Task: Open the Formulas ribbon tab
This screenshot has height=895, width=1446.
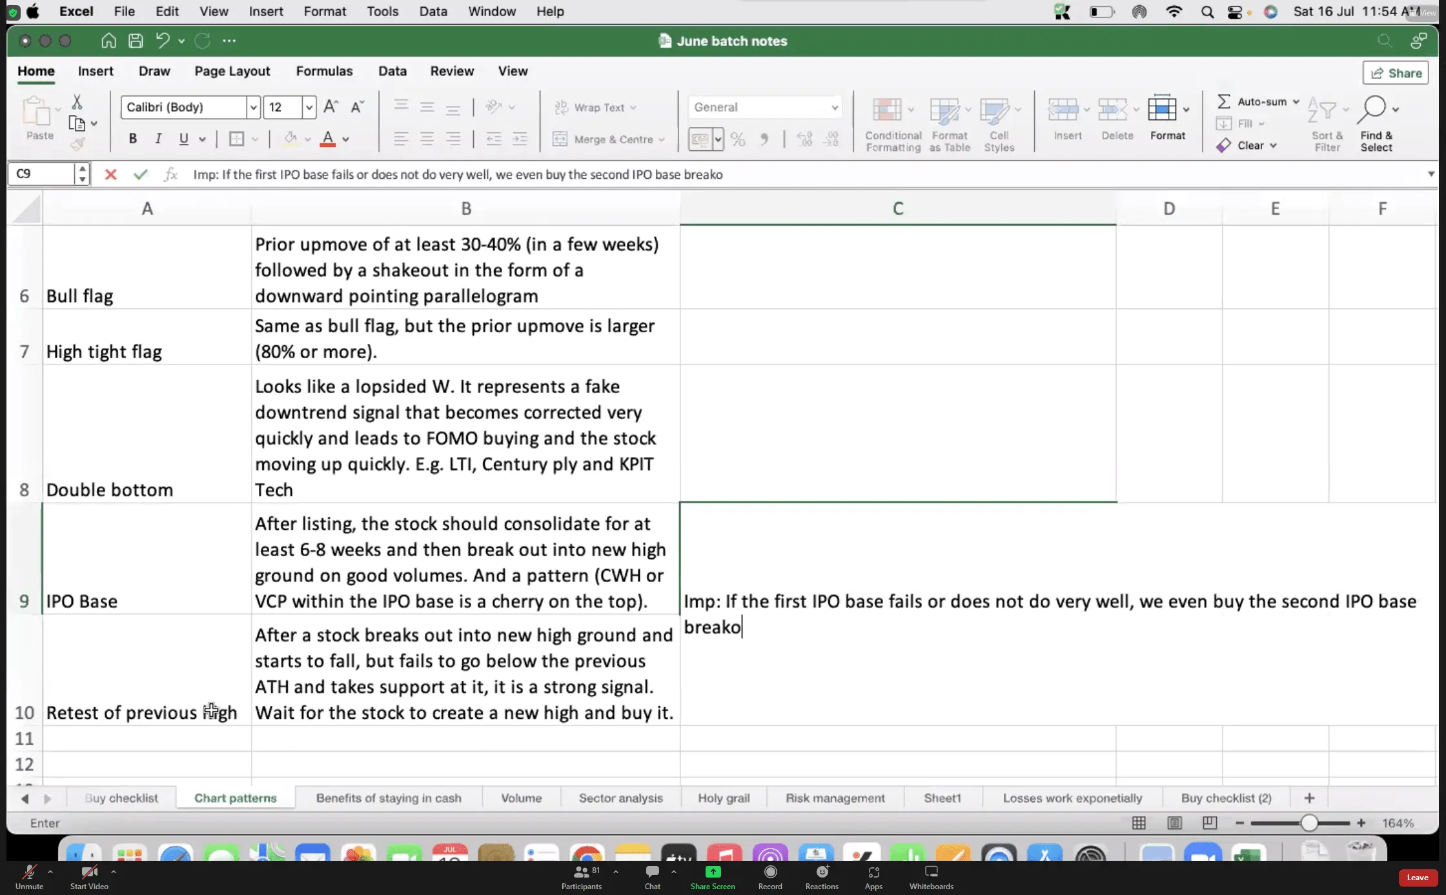Action: point(324,71)
